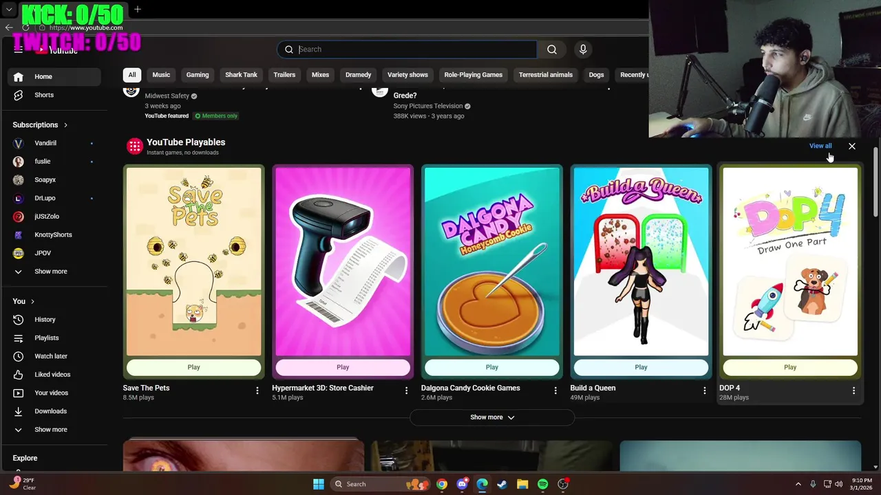Open the Vandiril channel subscription
The width and height of the screenshot is (881, 495).
coord(54,143)
